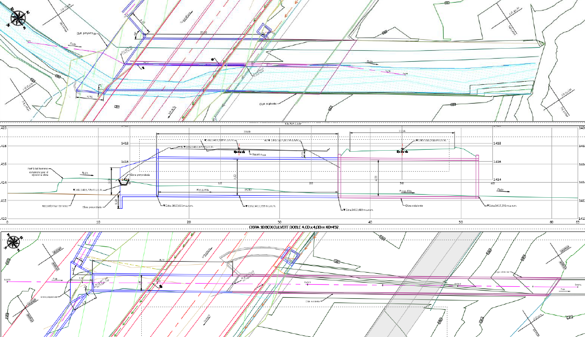
Task: Click the horizontal axis label 40 in the profile
Action: click(370, 222)
